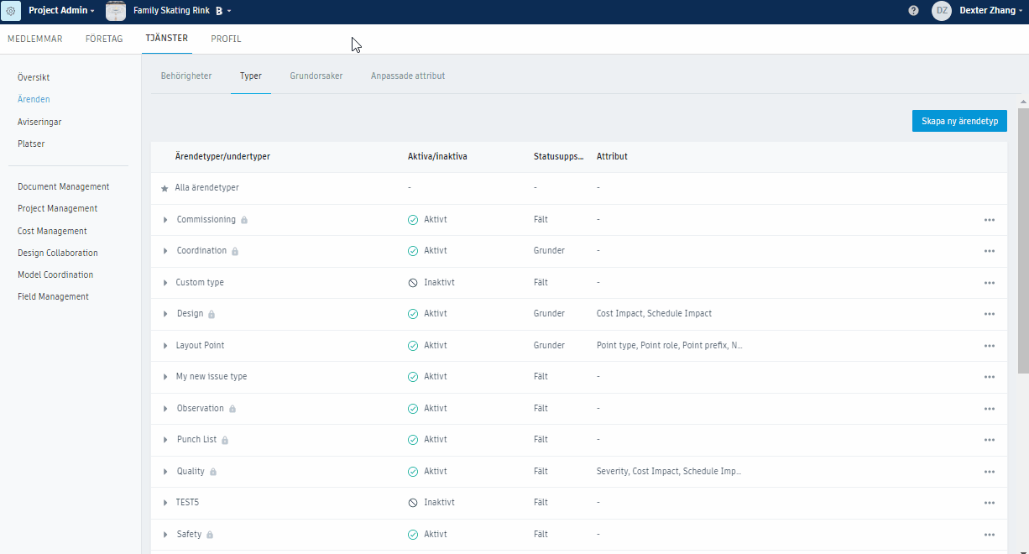Open the Family Skating Rink project dropdown
Image resolution: width=1029 pixels, height=554 pixels.
click(182, 11)
